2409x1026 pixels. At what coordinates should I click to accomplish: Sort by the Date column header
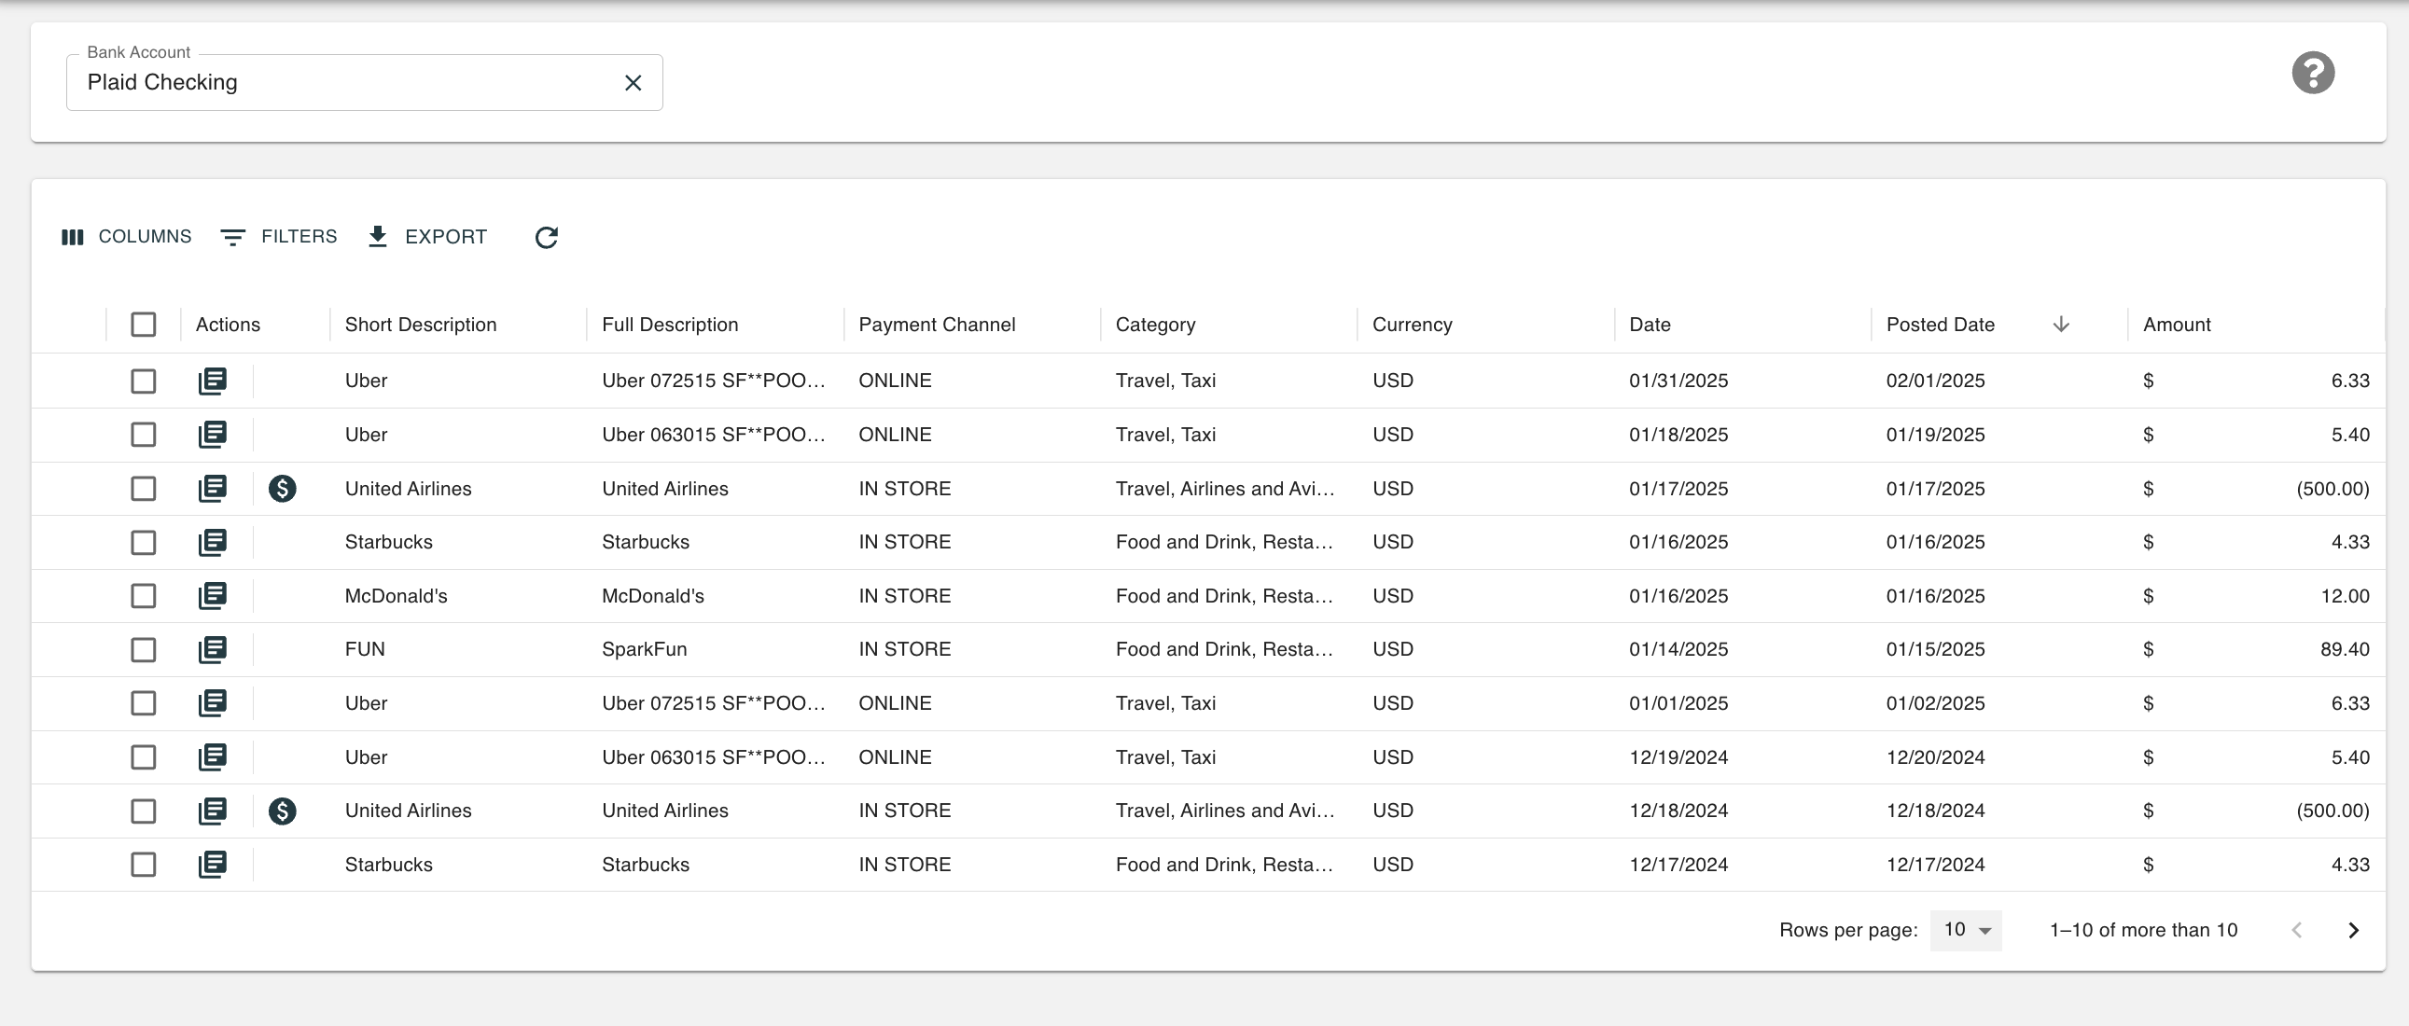pos(1650,325)
